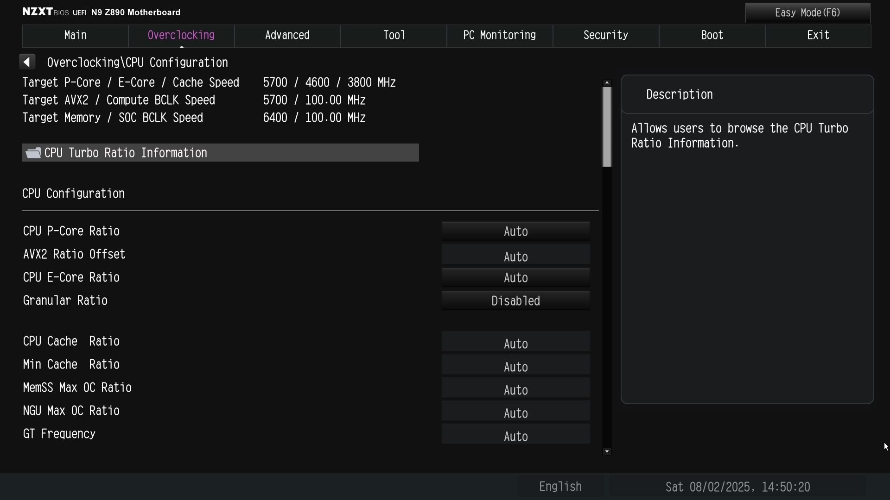
Task: Click the CPU Turbo Ratio description text
Action: [x=740, y=136]
